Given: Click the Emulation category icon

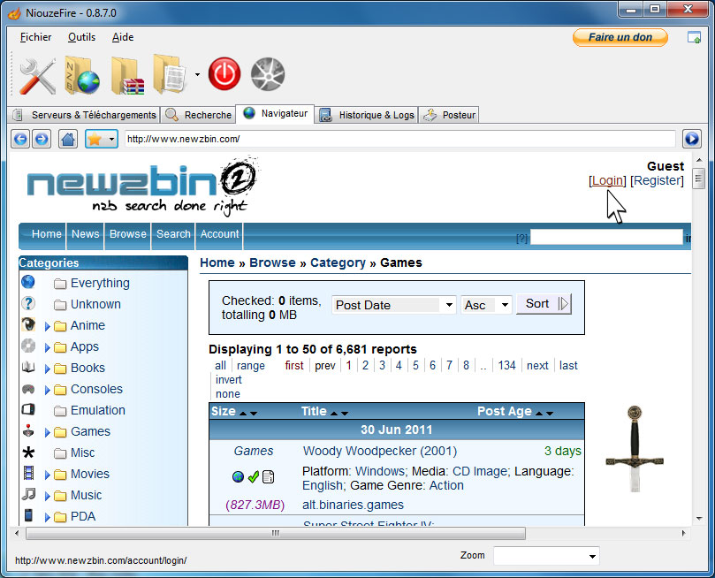Looking at the screenshot, I should [x=28, y=409].
